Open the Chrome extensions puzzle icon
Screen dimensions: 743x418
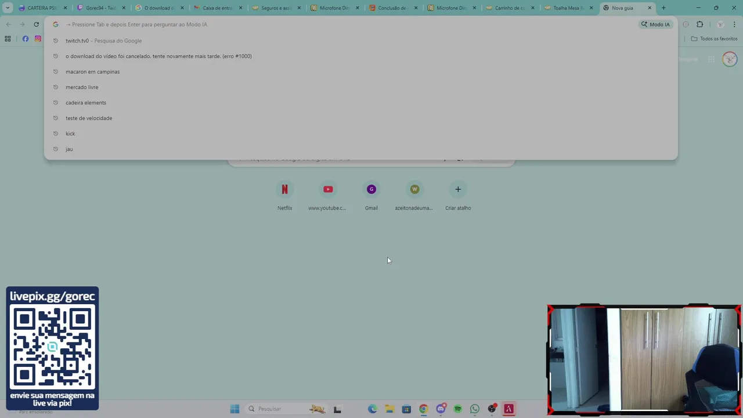699,24
